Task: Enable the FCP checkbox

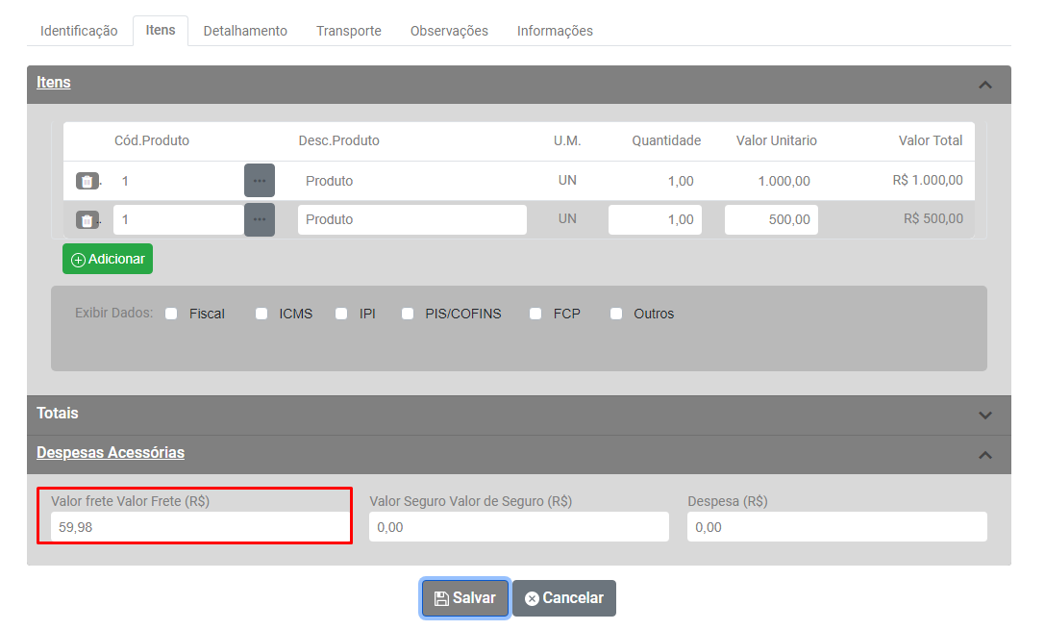Action: 535,314
